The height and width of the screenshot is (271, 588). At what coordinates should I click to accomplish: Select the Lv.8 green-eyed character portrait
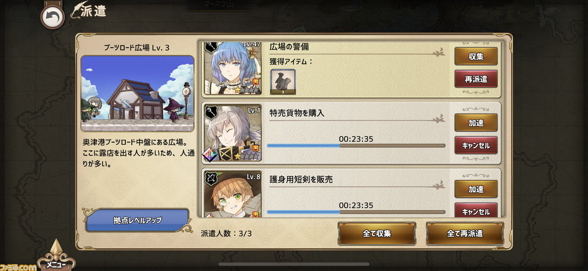coord(232,194)
